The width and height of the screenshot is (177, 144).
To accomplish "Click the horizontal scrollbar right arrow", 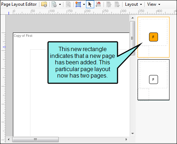I will [126, 139].
